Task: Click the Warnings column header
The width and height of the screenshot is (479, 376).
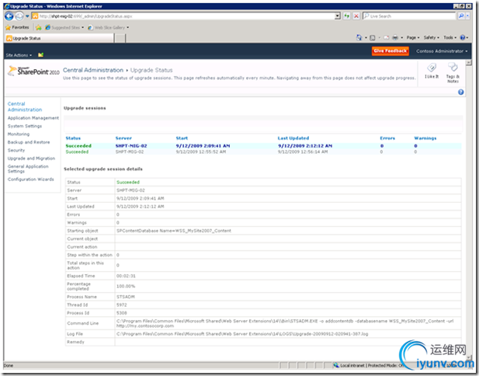Action: coord(425,138)
